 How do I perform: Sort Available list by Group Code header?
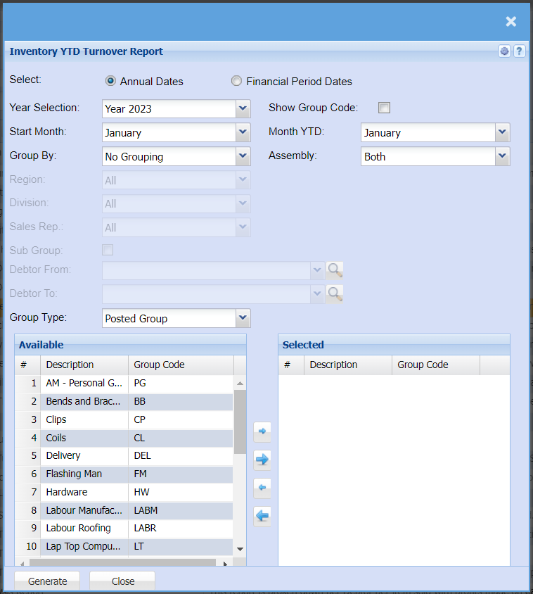pos(181,365)
